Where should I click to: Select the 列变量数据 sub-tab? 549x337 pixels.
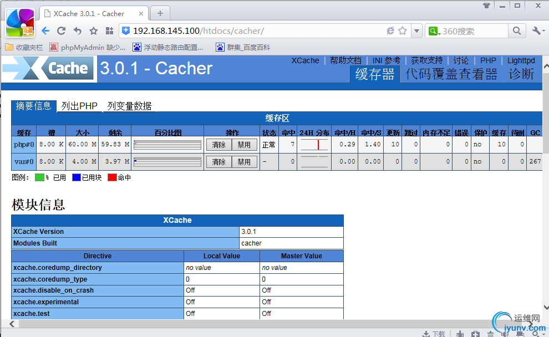point(130,106)
